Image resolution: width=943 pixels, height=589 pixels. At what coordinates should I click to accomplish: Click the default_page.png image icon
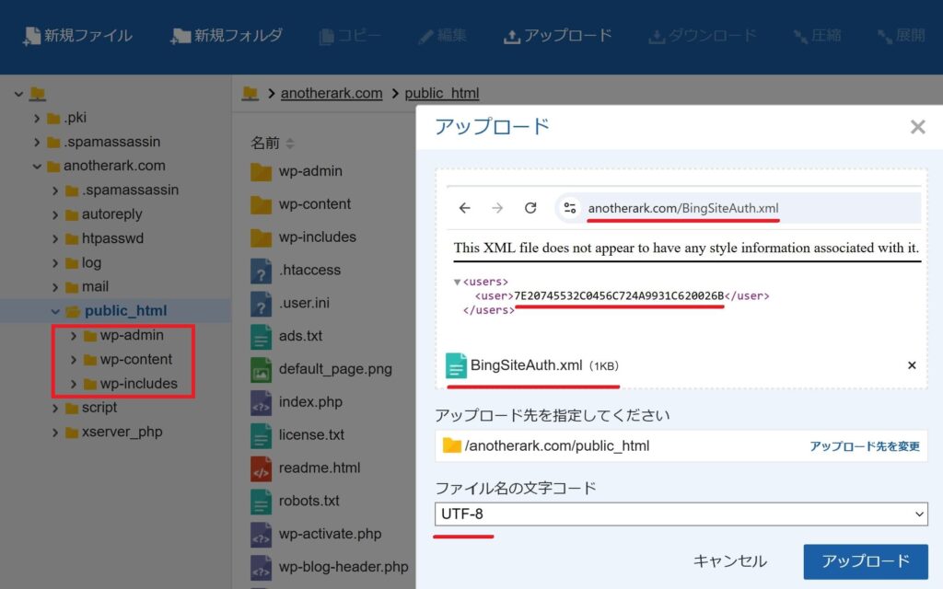click(261, 370)
